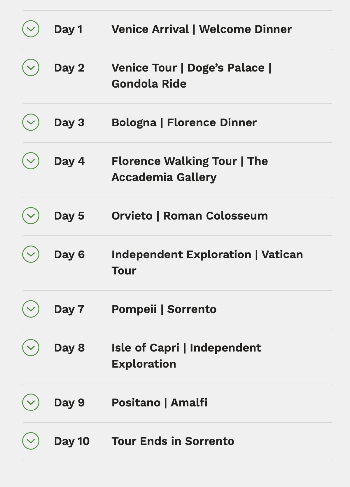The width and height of the screenshot is (350, 487).
Task: Open Day 4 with its chevron icon
Action: [31, 161]
